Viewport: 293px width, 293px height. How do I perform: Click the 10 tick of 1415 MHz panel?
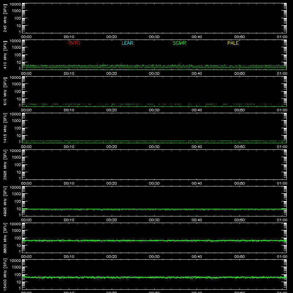click(19, 136)
